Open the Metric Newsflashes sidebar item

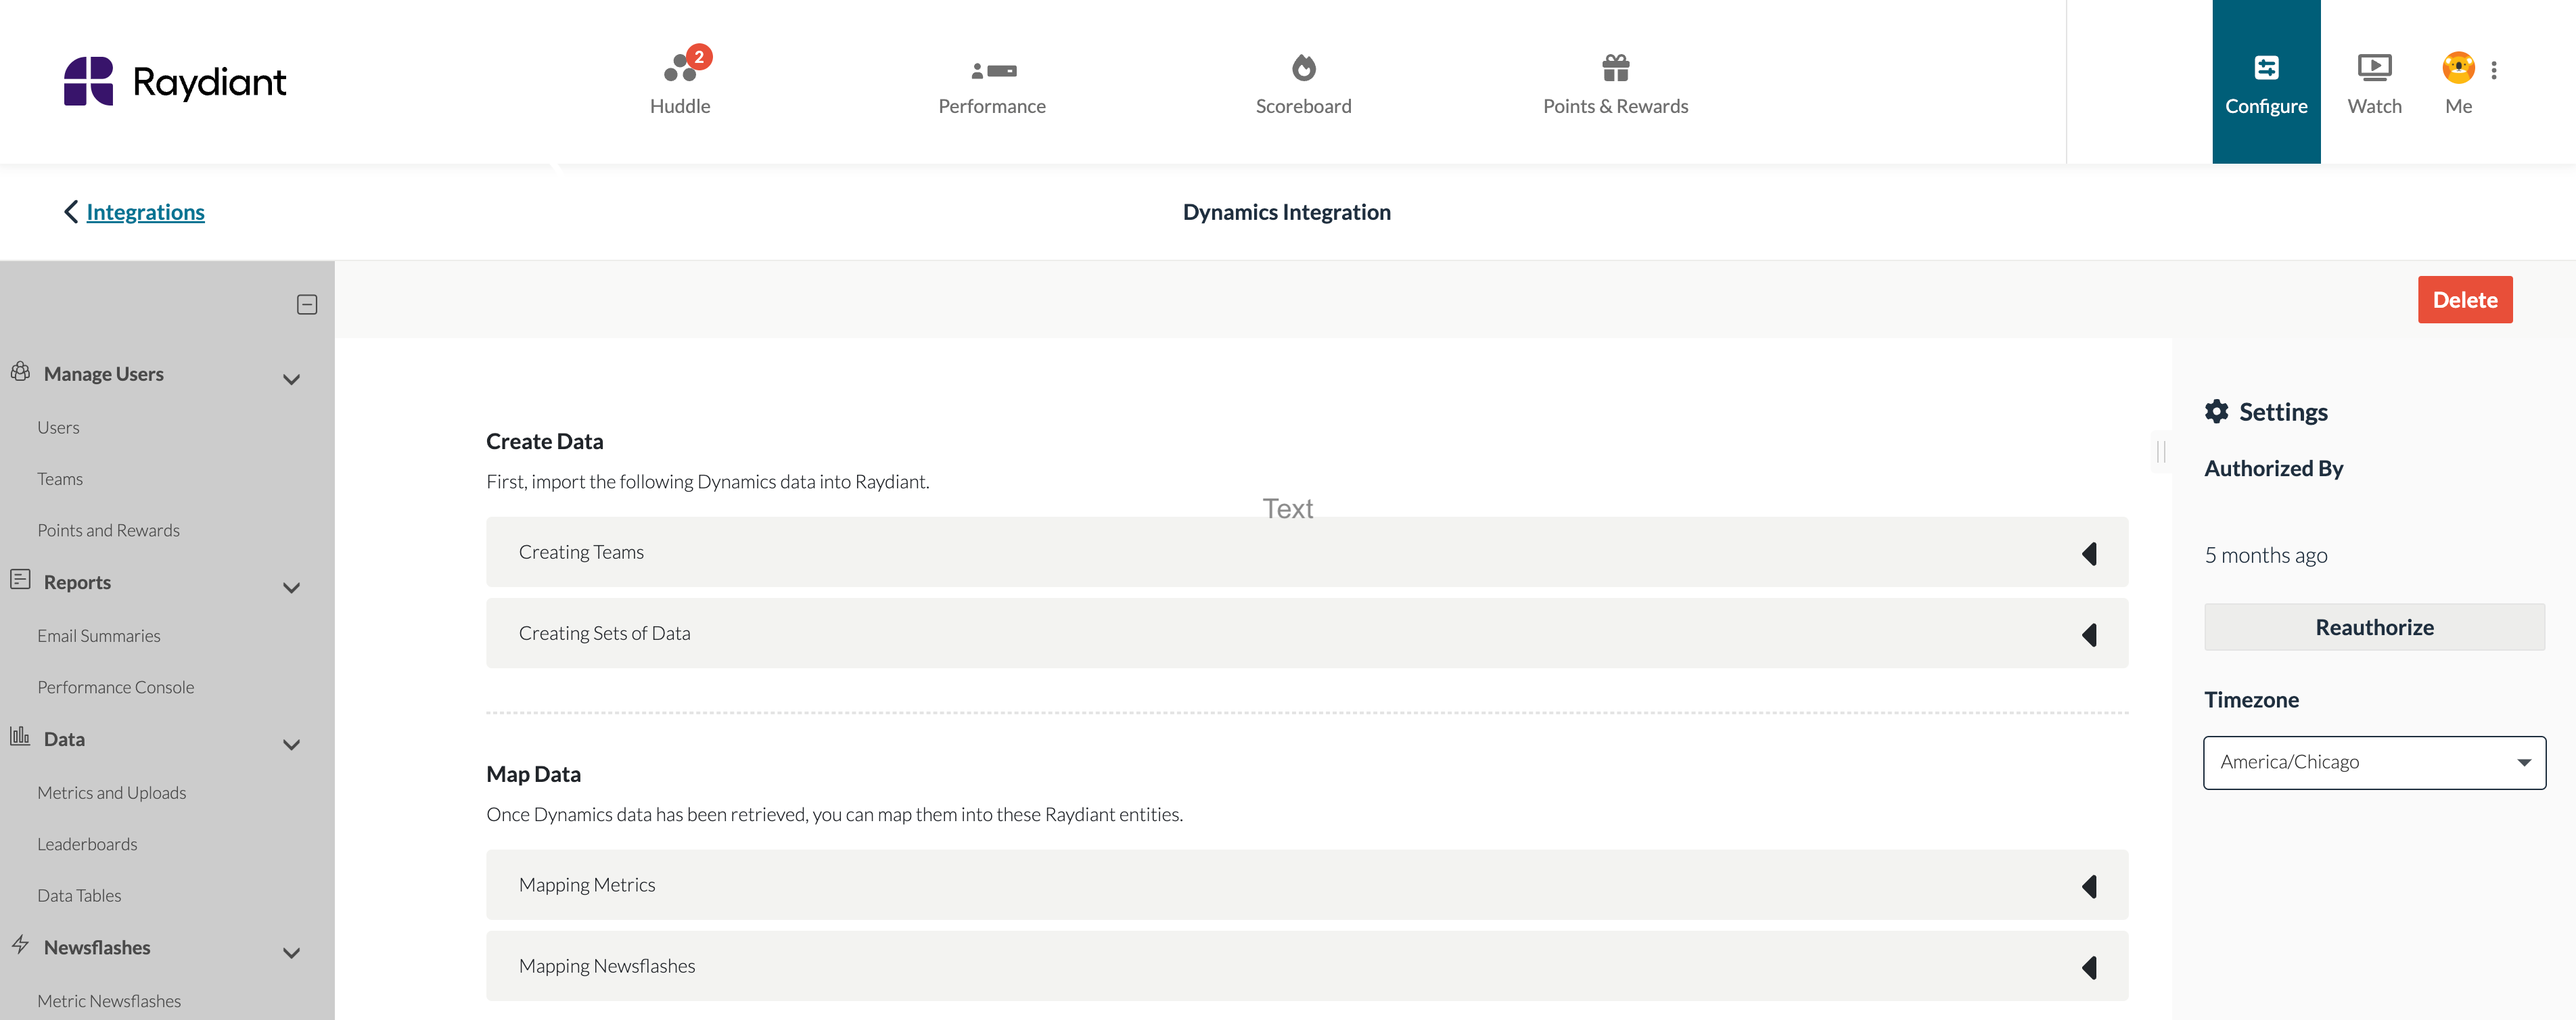pos(109,1000)
